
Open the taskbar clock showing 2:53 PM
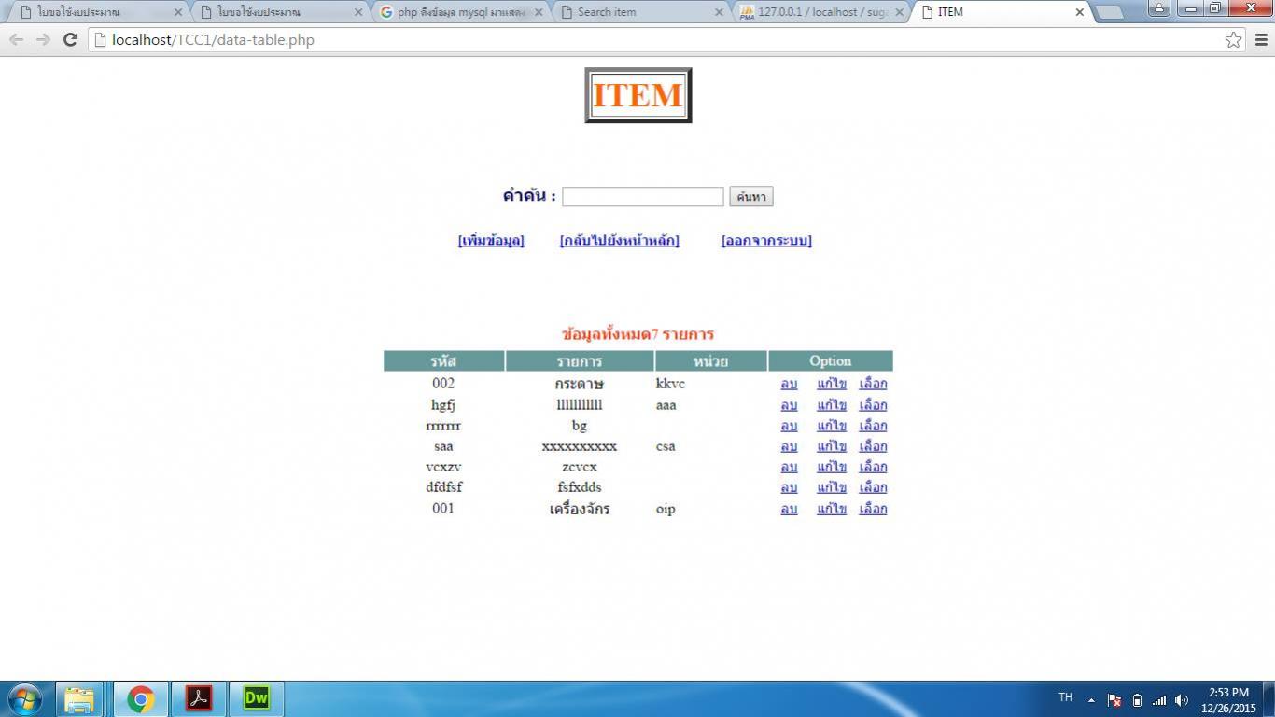click(x=1228, y=699)
